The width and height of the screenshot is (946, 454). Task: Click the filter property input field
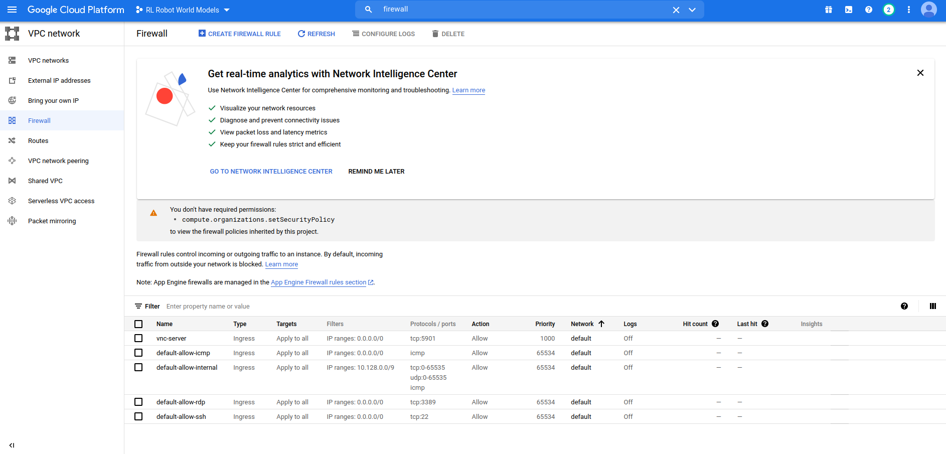(x=527, y=307)
